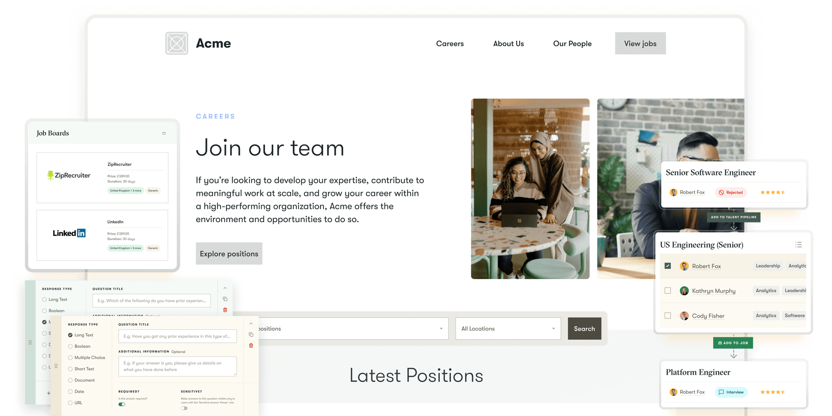
Task: Click Kathryn Murphy's avatar
Action: [x=684, y=291]
